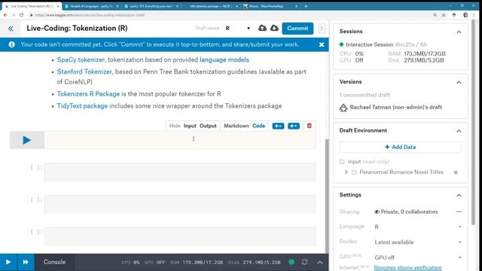This screenshot has height=271, width=482.
Task: Remove Paranormal Romance Novel Titles dataset
Action: click(x=456, y=172)
